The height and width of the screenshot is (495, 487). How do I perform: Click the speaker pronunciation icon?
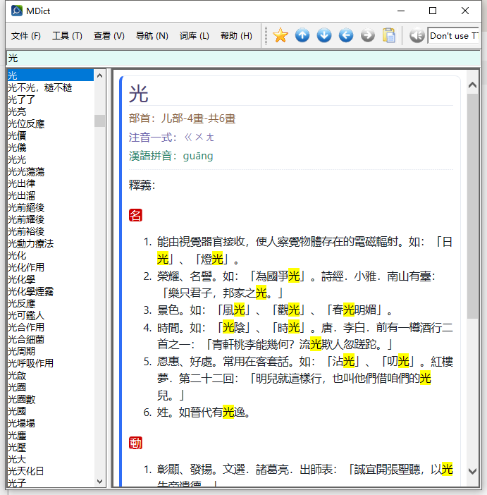[417, 35]
